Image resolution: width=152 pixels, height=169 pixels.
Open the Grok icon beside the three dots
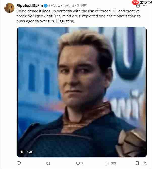[x=138, y=6]
